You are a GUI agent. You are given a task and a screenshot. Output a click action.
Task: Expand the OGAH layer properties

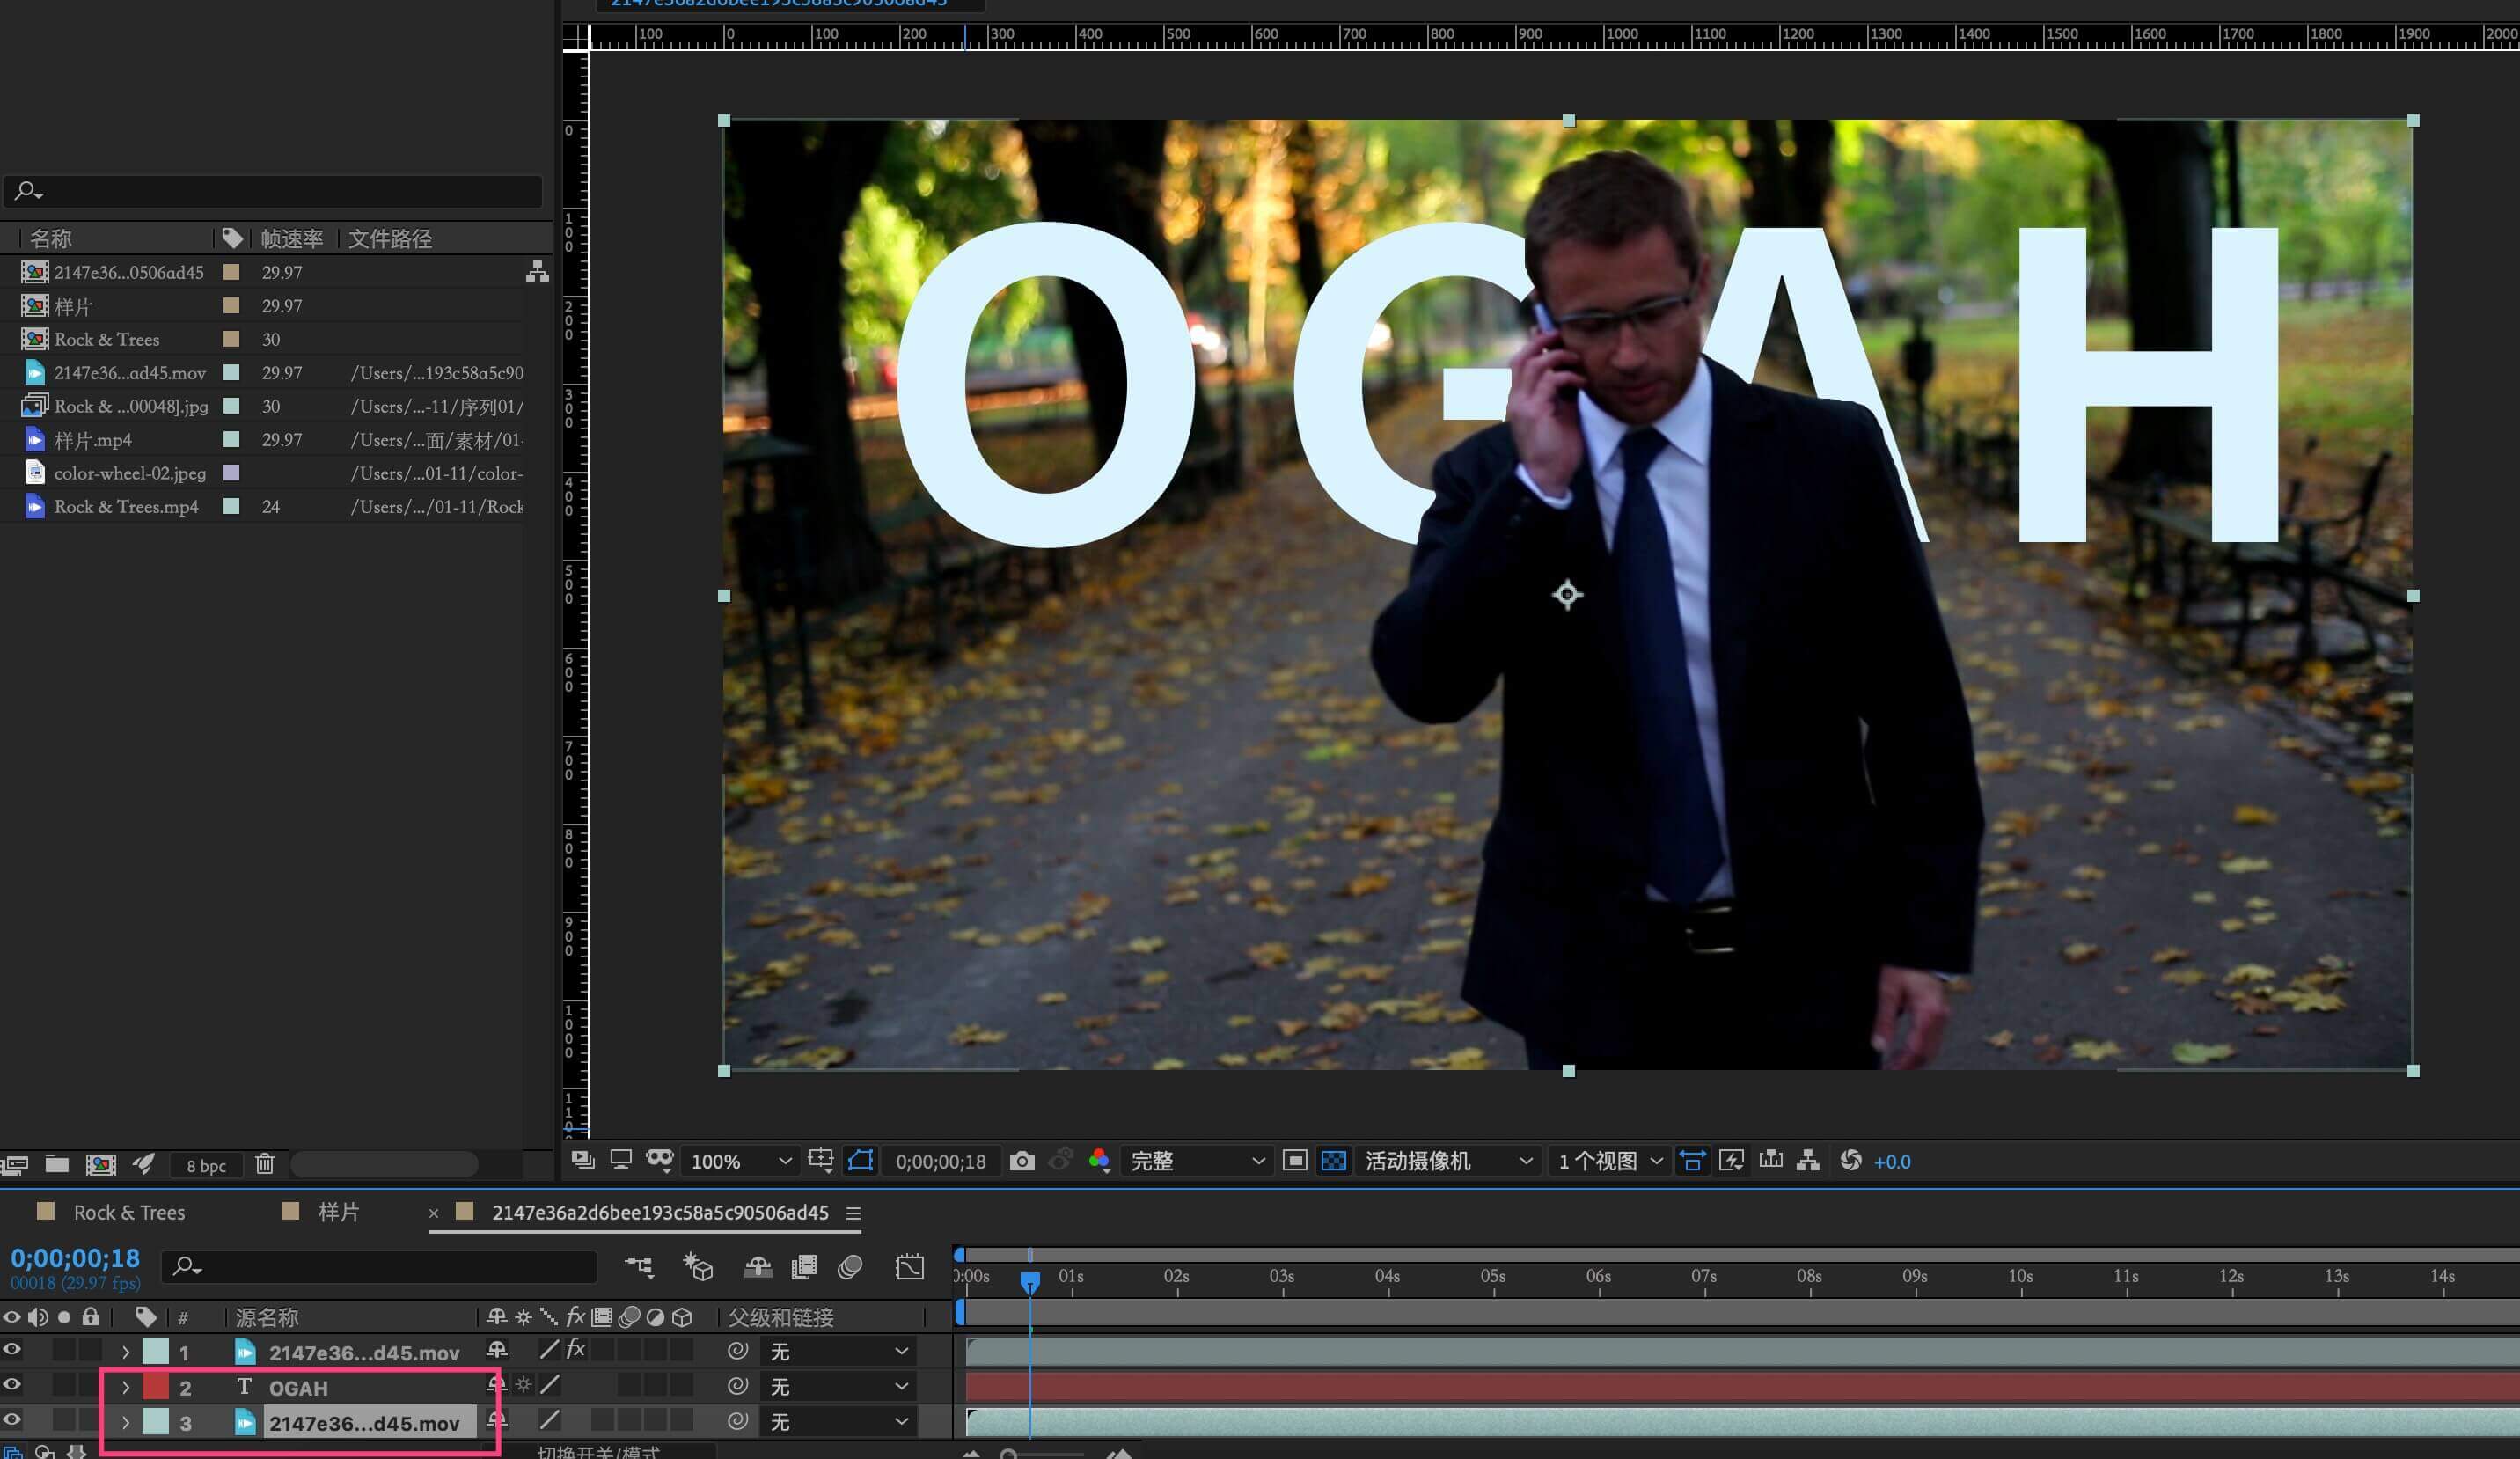[125, 1388]
